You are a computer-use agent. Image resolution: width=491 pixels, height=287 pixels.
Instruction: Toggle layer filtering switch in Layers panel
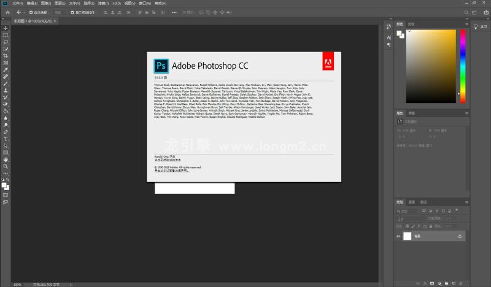[x=457, y=210]
